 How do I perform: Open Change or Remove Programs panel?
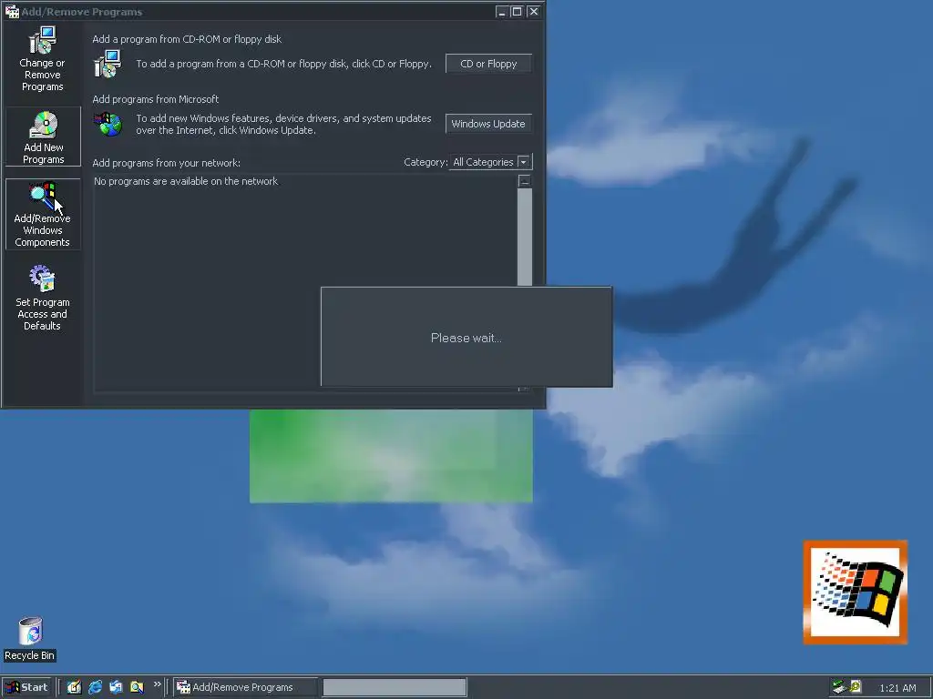click(42, 58)
